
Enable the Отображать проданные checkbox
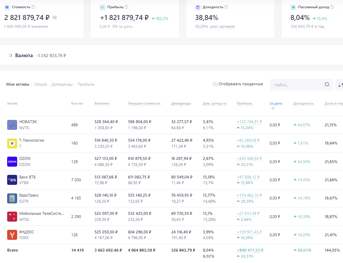click(x=215, y=84)
